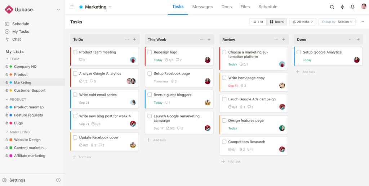Check off Write homepage copy task

pos(224,78)
